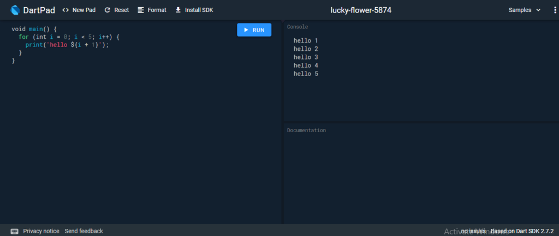Image resolution: width=559 pixels, height=236 pixels.
Task: Click the New Pad angle-brackets icon
Action: (x=66, y=10)
